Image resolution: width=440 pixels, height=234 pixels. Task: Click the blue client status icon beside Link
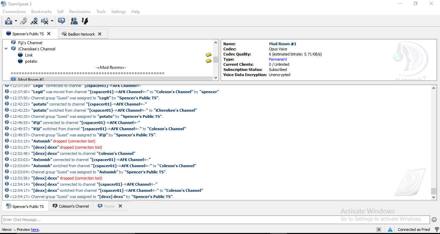pyautogui.click(x=20, y=55)
